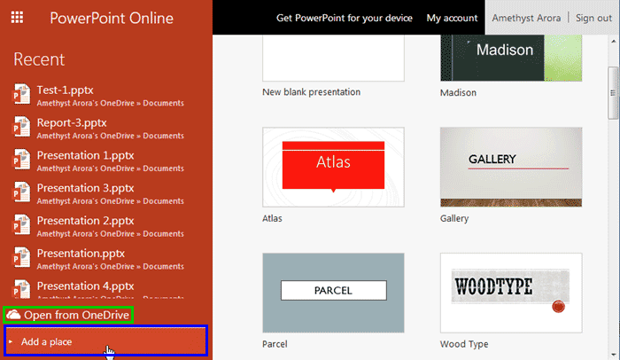Click New blank presentation label

coord(311,92)
